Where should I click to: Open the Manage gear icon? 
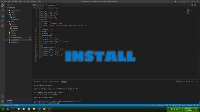point(2,101)
